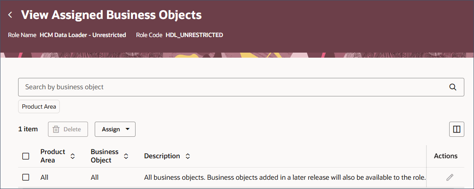This screenshot has height=189, width=474.
Task: Go back using the header arrow
Action: [10, 15]
